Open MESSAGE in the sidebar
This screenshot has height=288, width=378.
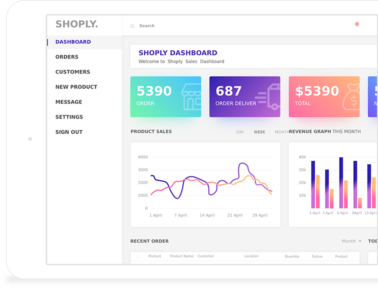point(69,102)
